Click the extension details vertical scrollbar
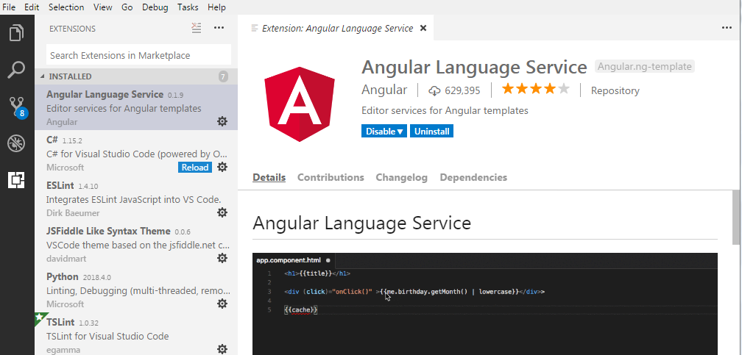Screen dimensions: 742x355 [736, 218]
